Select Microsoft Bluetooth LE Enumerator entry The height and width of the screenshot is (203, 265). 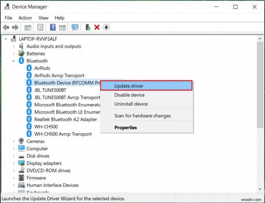pyautogui.click(x=67, y=112)
